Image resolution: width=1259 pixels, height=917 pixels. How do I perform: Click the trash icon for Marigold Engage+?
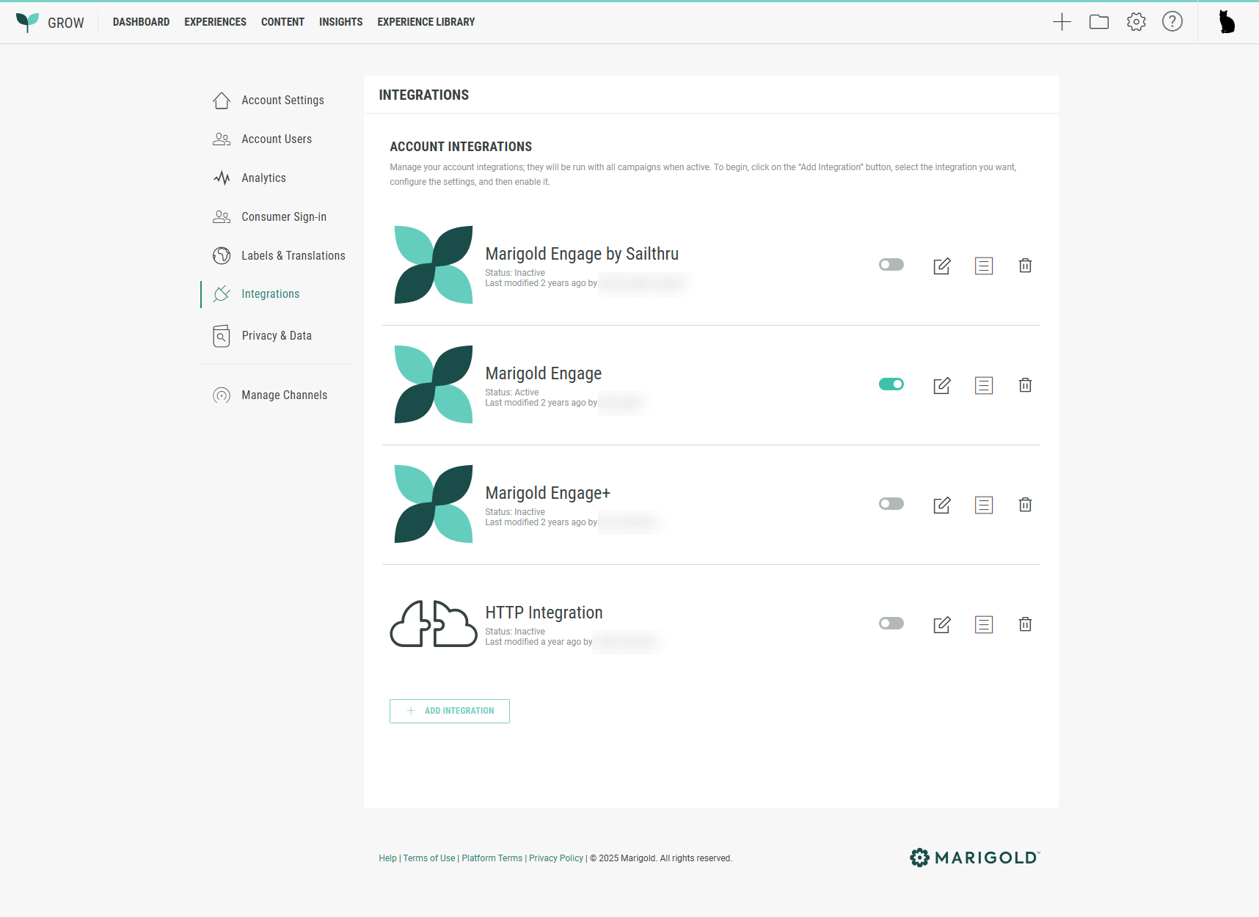pyautogui.click(x=1025, y=505)
